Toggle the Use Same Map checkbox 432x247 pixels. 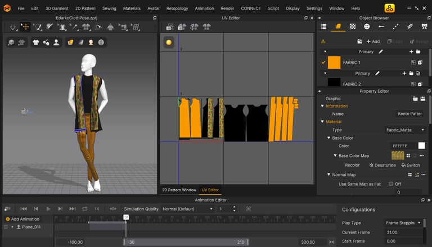tap(391, 184)
